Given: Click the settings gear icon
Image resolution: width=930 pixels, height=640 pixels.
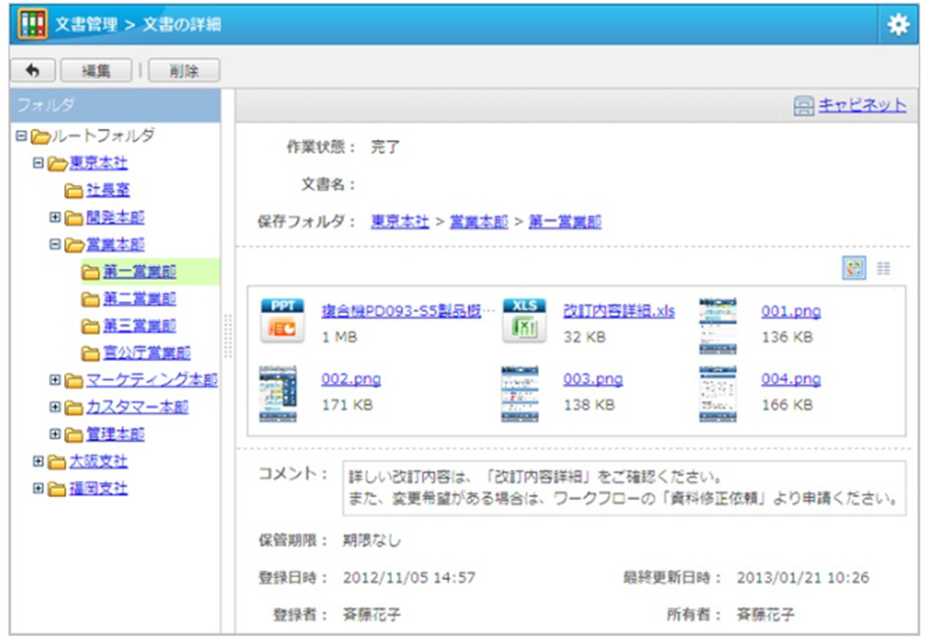Looking at the screenshot, I should [x=897, y=25].
